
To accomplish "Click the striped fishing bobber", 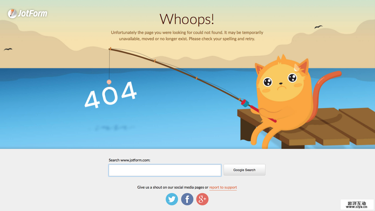I will [x=109, y=82].
